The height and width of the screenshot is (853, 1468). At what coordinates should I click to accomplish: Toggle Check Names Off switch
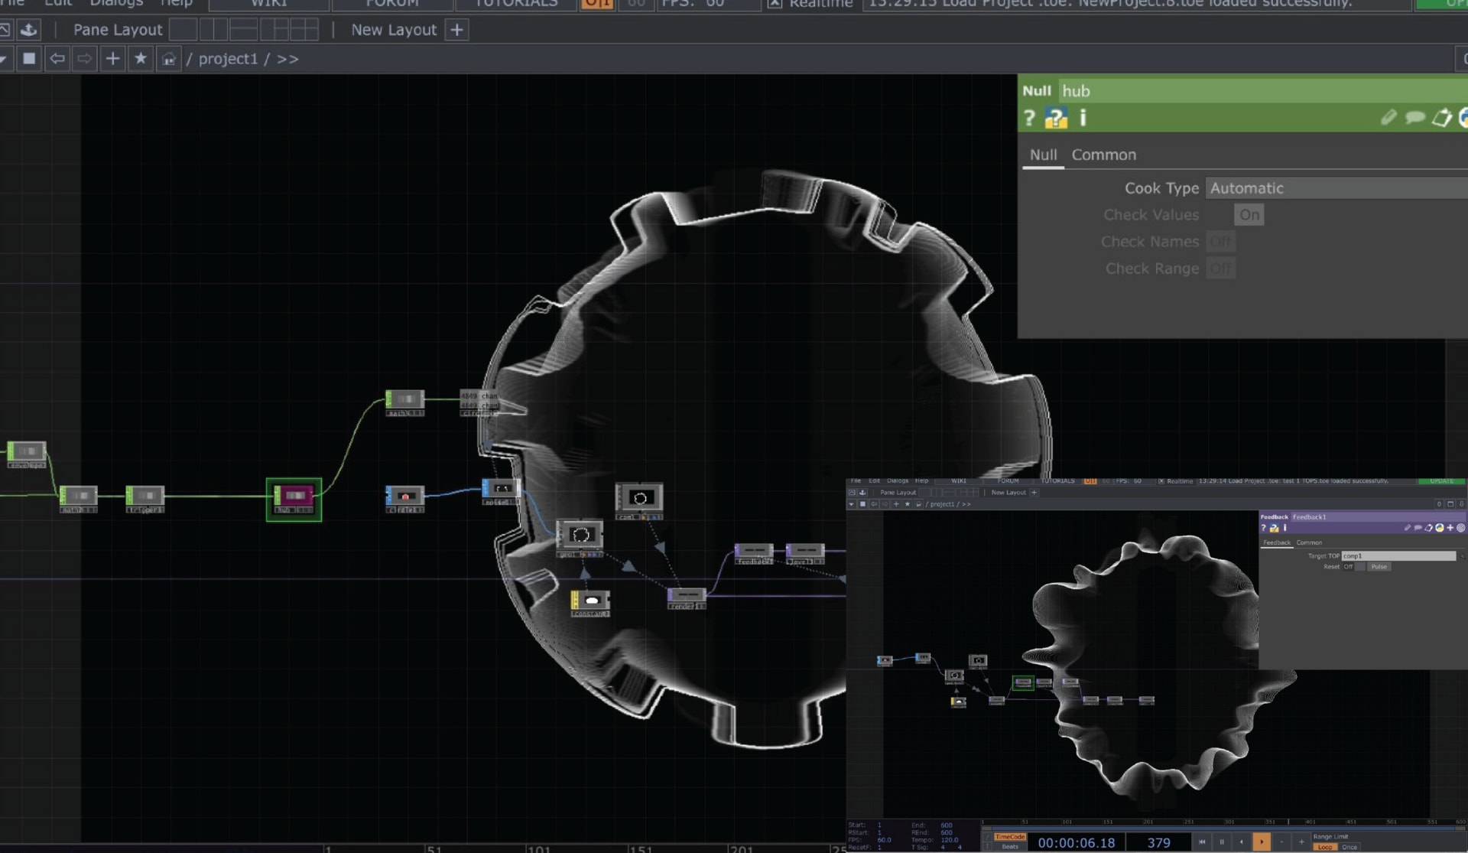pyautogui.click(x=1220, y=242)
